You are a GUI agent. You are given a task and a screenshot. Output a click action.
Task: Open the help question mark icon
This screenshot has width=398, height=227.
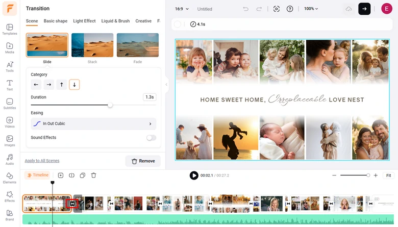click(x=290, y=9)
